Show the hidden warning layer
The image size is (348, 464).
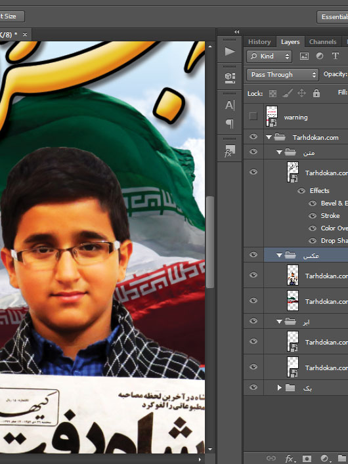click(253, 116)
